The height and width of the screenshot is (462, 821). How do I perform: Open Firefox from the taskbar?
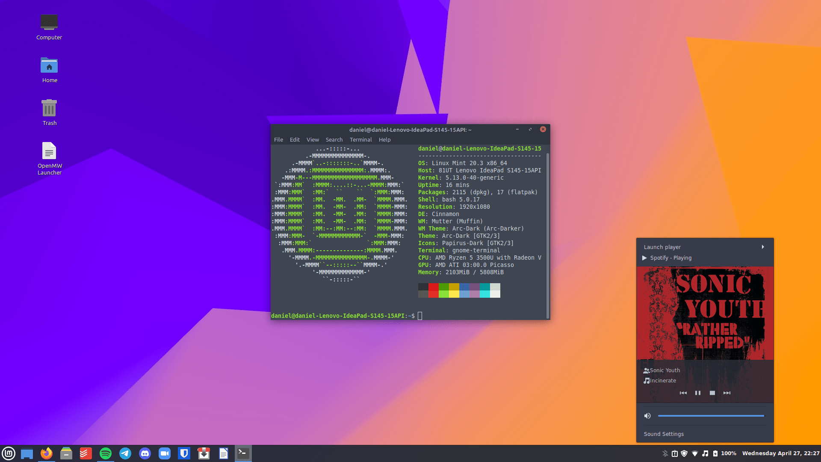pos(47,453)
